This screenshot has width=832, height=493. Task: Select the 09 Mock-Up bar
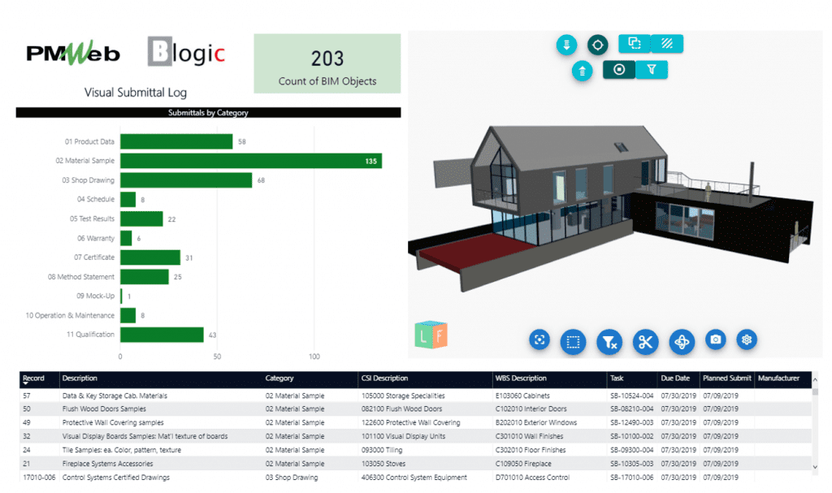pos(122,296)
